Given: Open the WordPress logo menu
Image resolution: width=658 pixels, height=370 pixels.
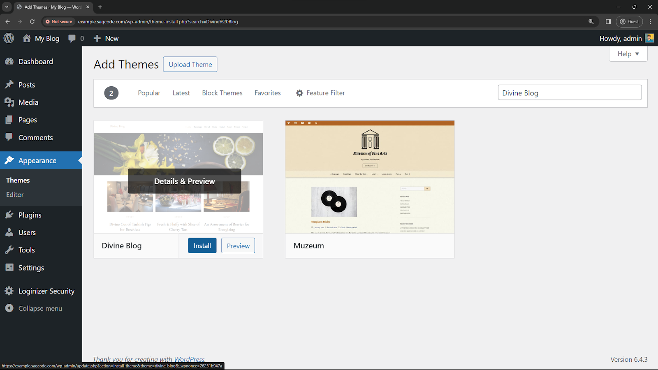Looking at the screenshot, I should (x=9, y=38).
